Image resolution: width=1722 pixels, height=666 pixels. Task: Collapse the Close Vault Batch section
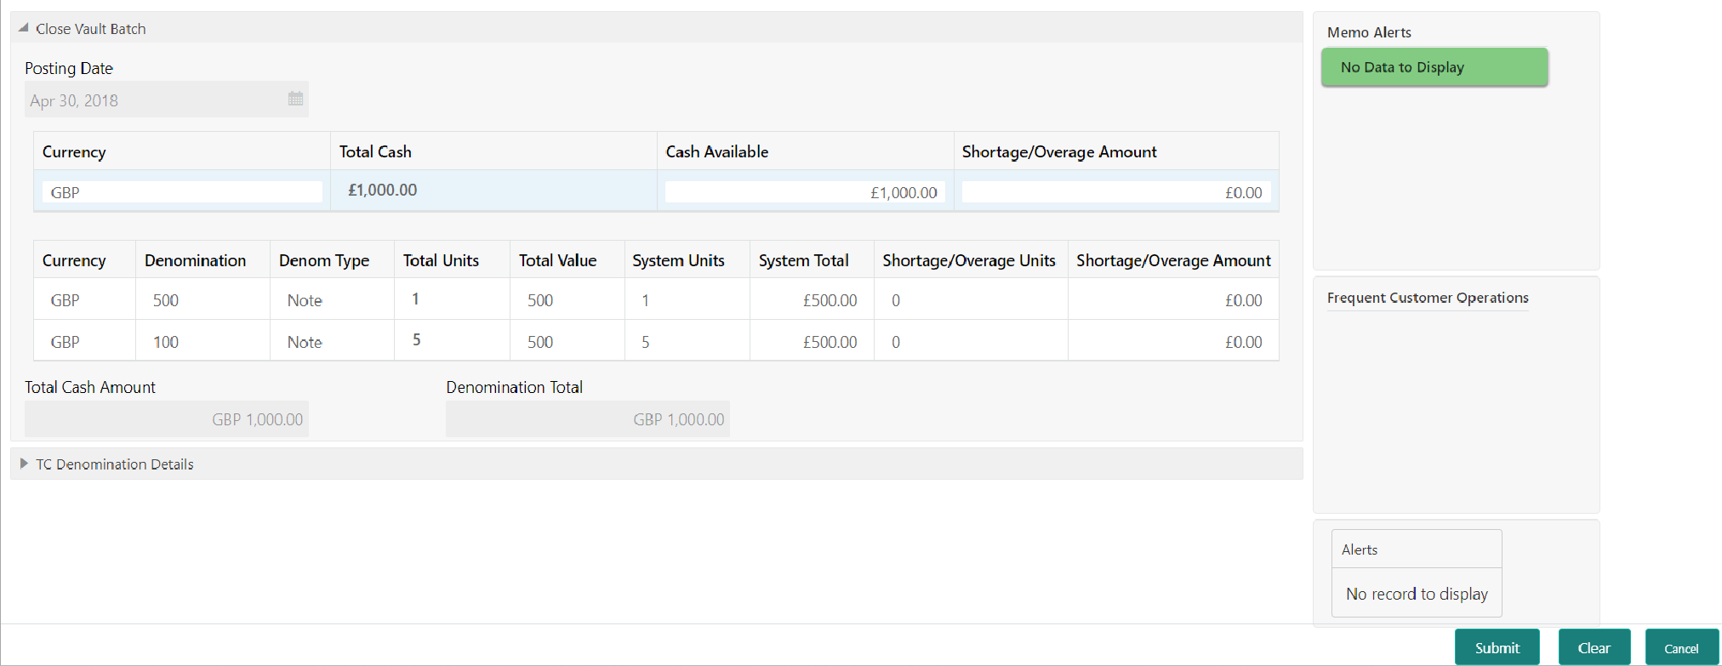tap(24, 28)
